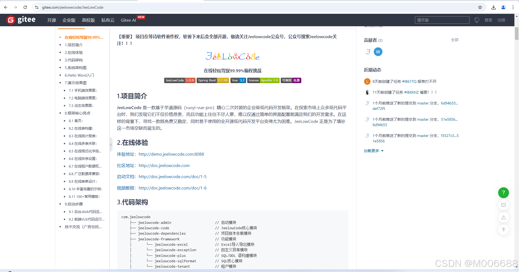Jump to 8.框架核心亮点 in contents
519x272 pixels.
77,113
